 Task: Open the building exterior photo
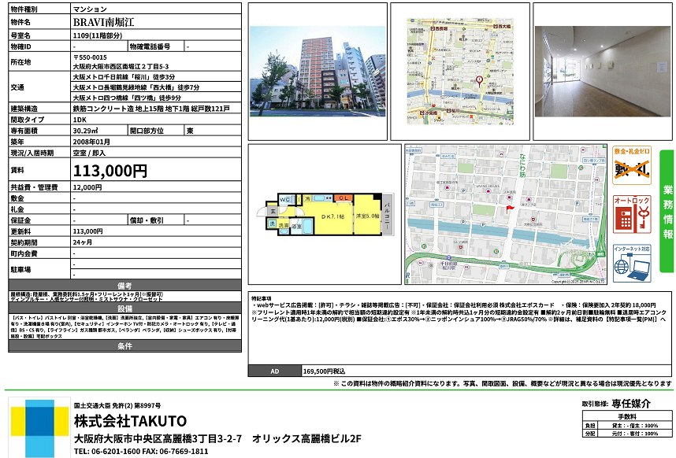(318, 71)
